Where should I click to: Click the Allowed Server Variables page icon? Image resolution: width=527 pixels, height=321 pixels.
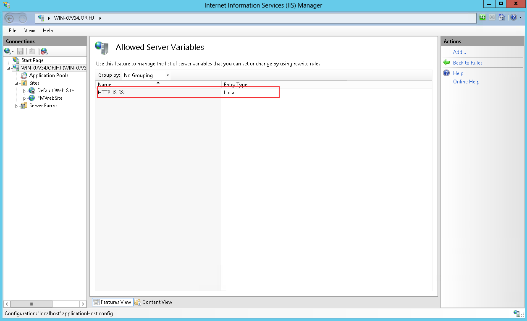click(x=102, y=48)
